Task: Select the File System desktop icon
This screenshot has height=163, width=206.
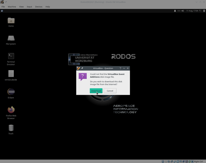Action: (x=11, y=39)
